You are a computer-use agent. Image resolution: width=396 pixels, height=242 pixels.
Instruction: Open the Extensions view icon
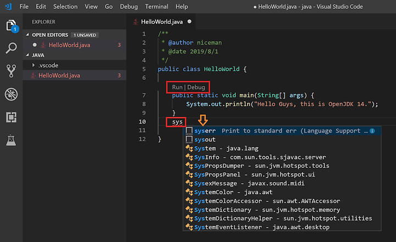[12, 117]
